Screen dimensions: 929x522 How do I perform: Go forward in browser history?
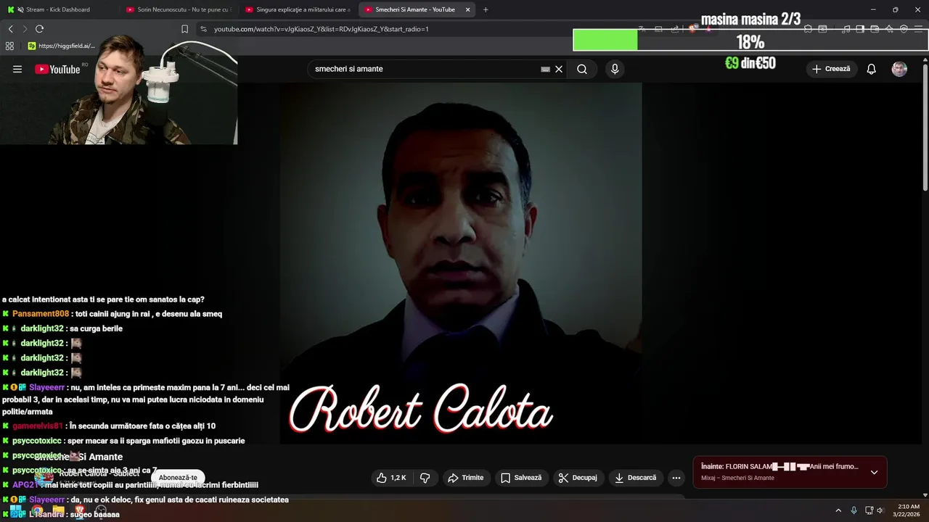pyautogui.click(x=25, y=29)
